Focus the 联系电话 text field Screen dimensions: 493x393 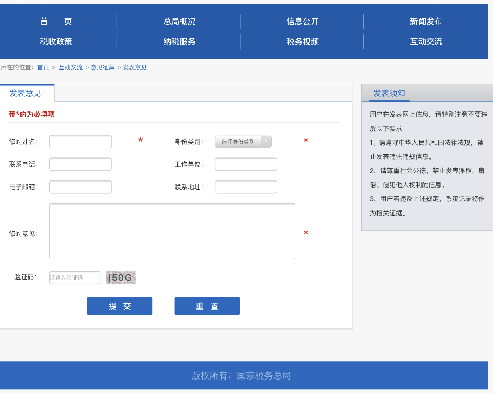click(80, 164)
